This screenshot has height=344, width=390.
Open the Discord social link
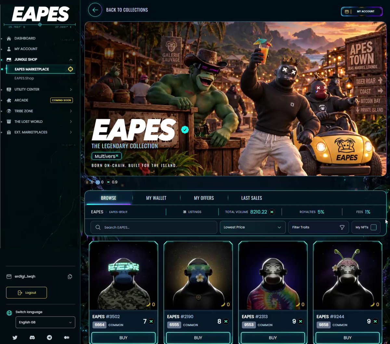(32, 338)
